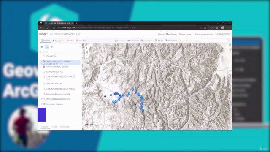Click the search magnifier icon
The width and height of the screenshot is (270, 152).
tap(228, 41)
